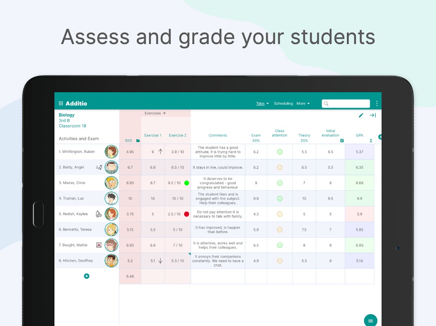The height and width of the screenshot is (326, 436).
Task: Click the Exercise 1 column header
Action: (153, 135)
